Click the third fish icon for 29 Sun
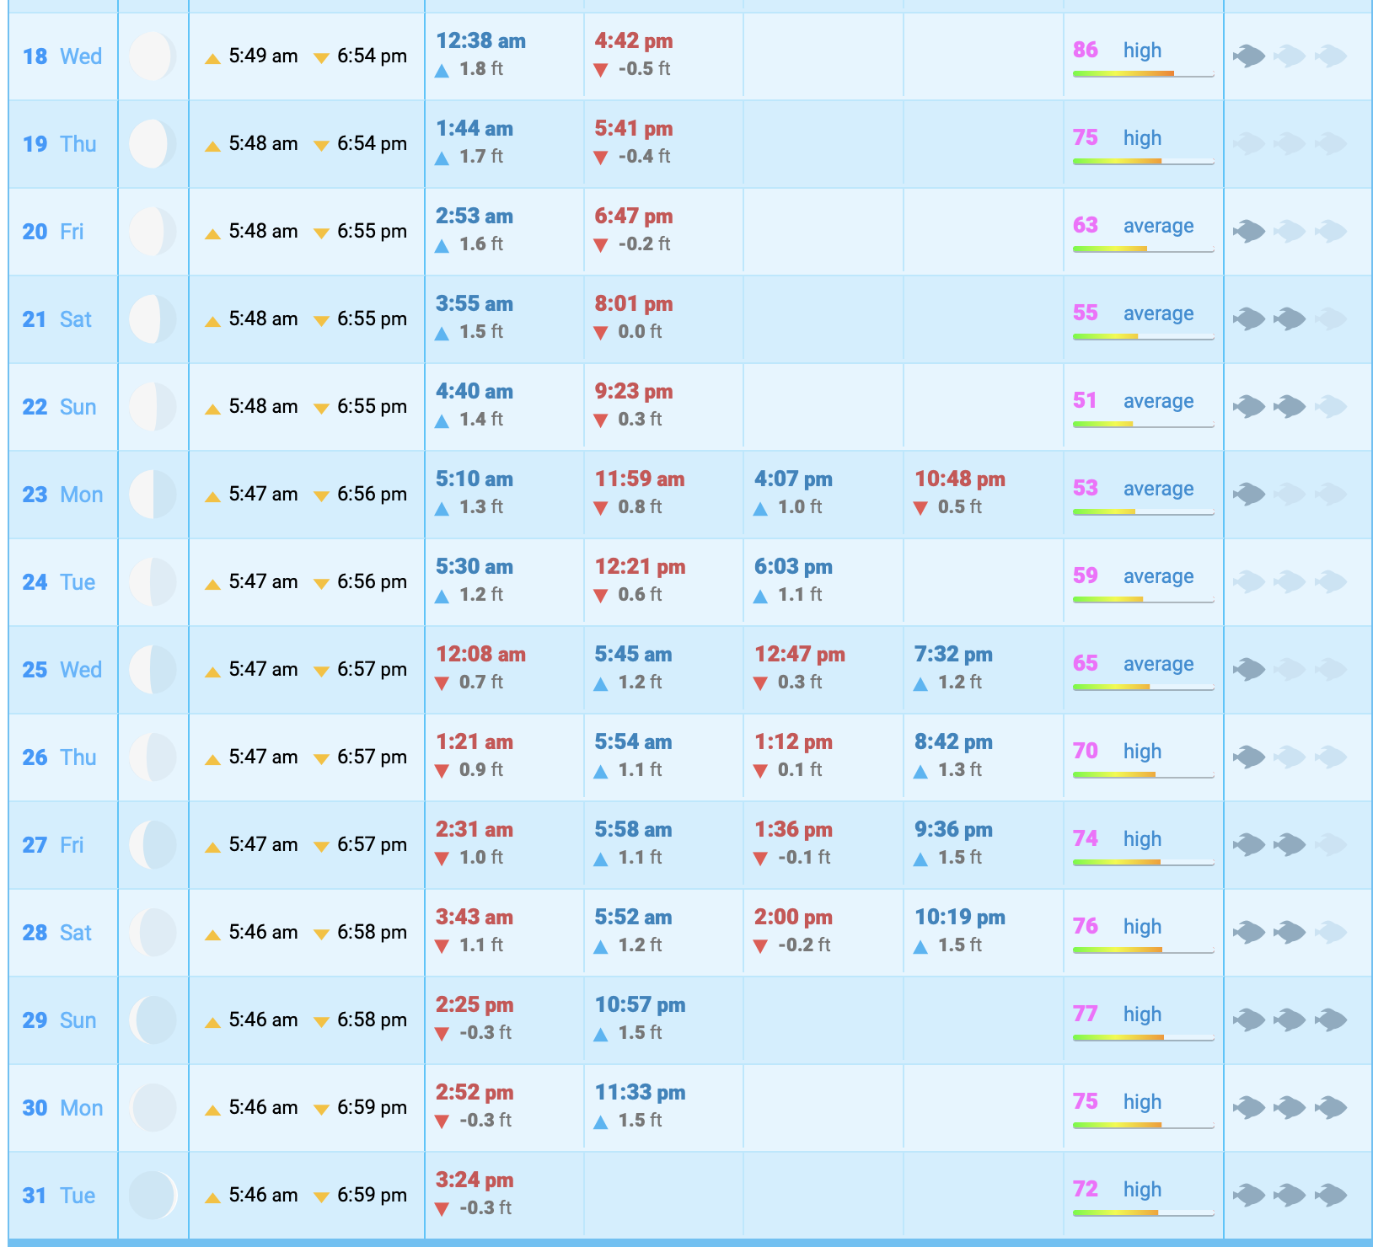 [1331, 1020]
